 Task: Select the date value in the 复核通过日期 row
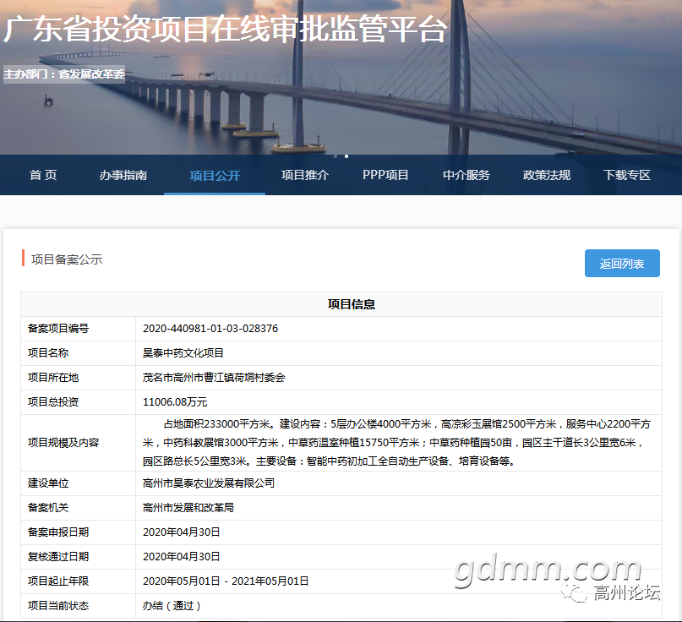coord(182,557)
